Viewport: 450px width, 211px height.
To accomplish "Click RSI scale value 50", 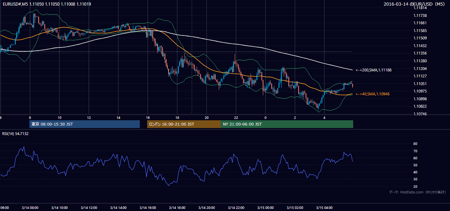I will 415,165.
